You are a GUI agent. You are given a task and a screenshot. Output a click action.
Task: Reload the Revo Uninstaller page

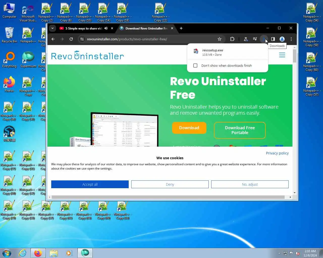(x=71, y=39)
